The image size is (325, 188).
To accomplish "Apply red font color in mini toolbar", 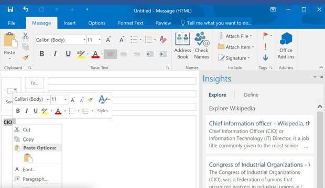I will tap(58, 111).
